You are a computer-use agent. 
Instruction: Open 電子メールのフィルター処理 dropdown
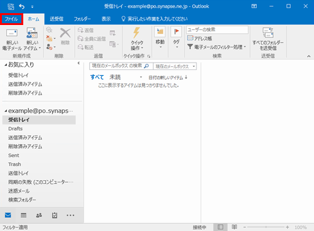(217, 47)
